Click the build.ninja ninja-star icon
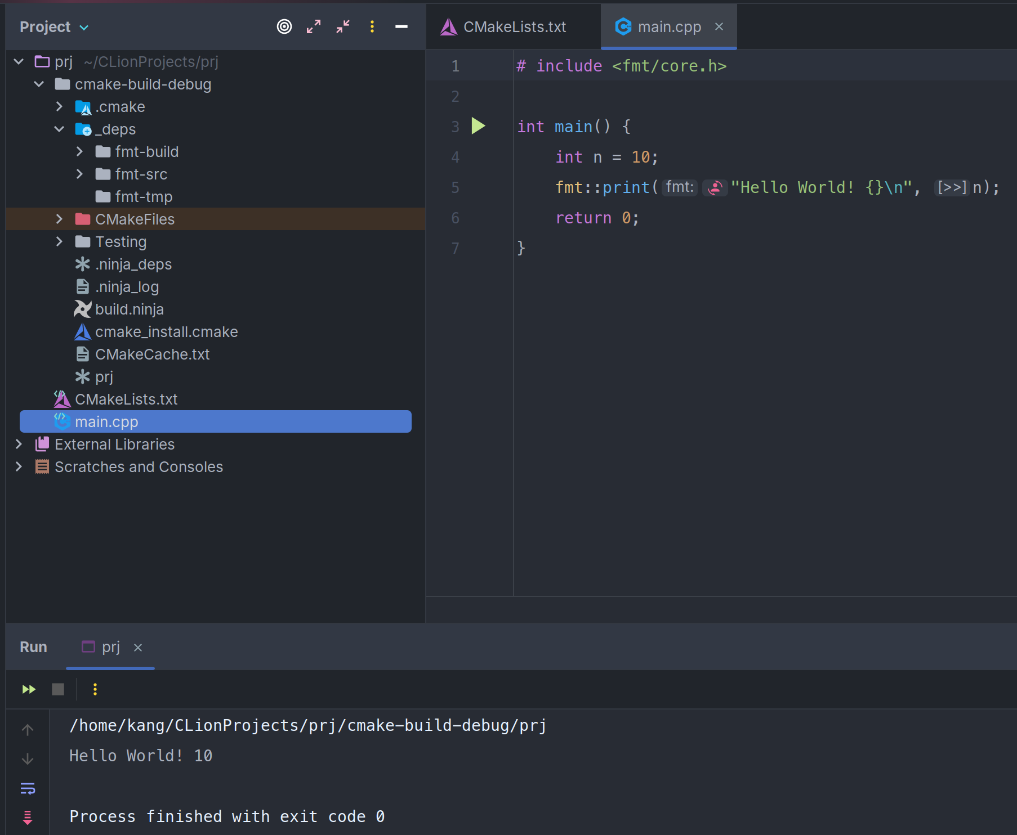This screenshot has height=835, width=1017. point(83,309)
